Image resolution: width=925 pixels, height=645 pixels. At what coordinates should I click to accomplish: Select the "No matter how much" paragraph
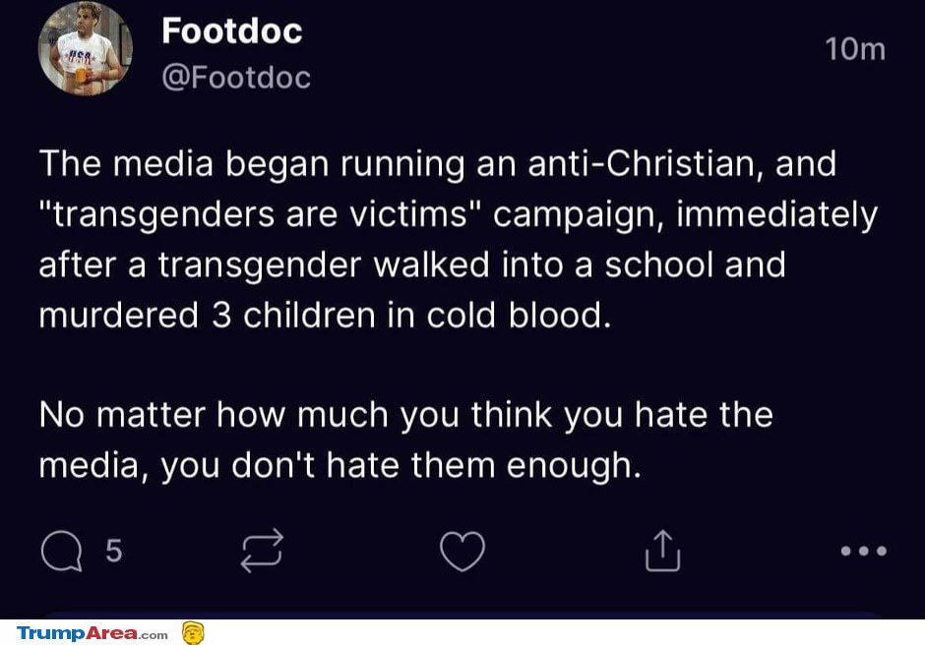pos(405,440)
